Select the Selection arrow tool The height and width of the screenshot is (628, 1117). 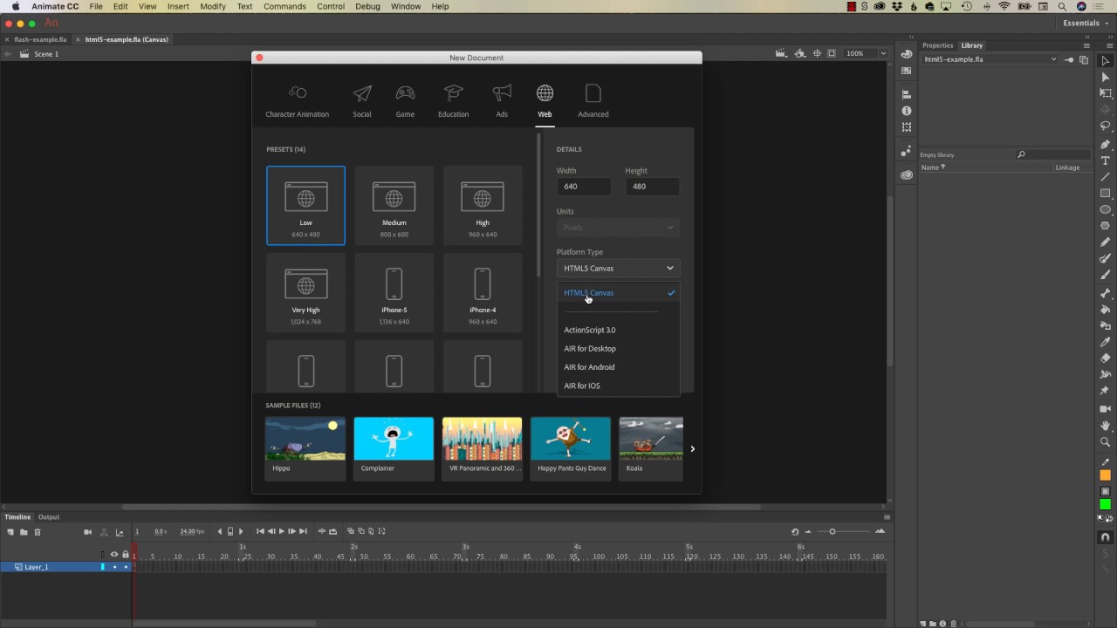click(1105, 60)
